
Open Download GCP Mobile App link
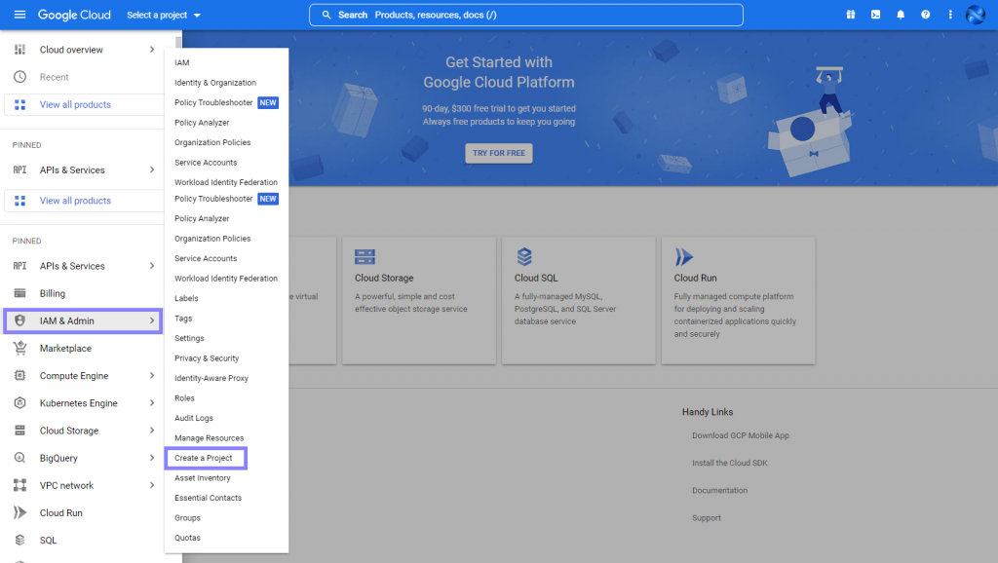click(x=741, y=435)
